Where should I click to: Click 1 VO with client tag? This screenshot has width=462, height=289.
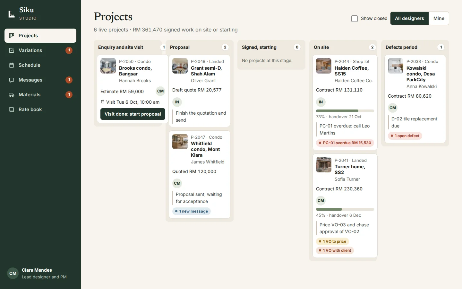pos(335,250)
